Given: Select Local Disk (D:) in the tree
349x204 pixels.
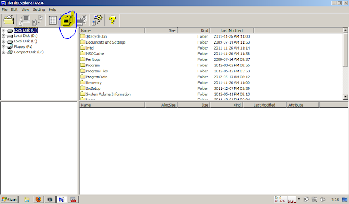Looking at the screenshot, I should tap(26, 36).
